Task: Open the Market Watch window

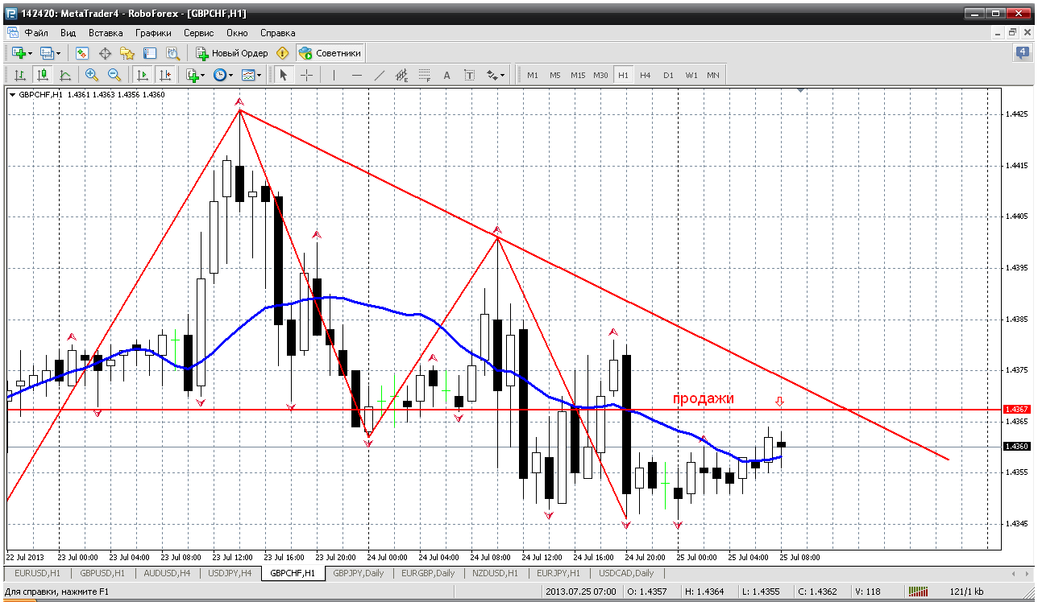Action: [81, 53]
